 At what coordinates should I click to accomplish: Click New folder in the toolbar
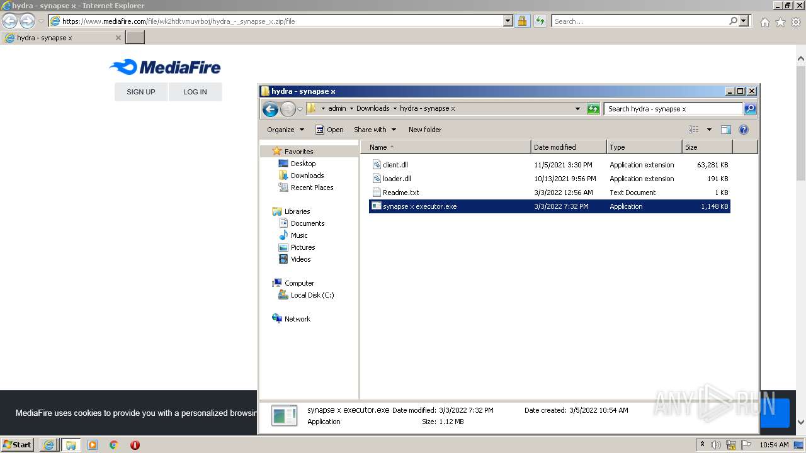(x=425, y=130)
